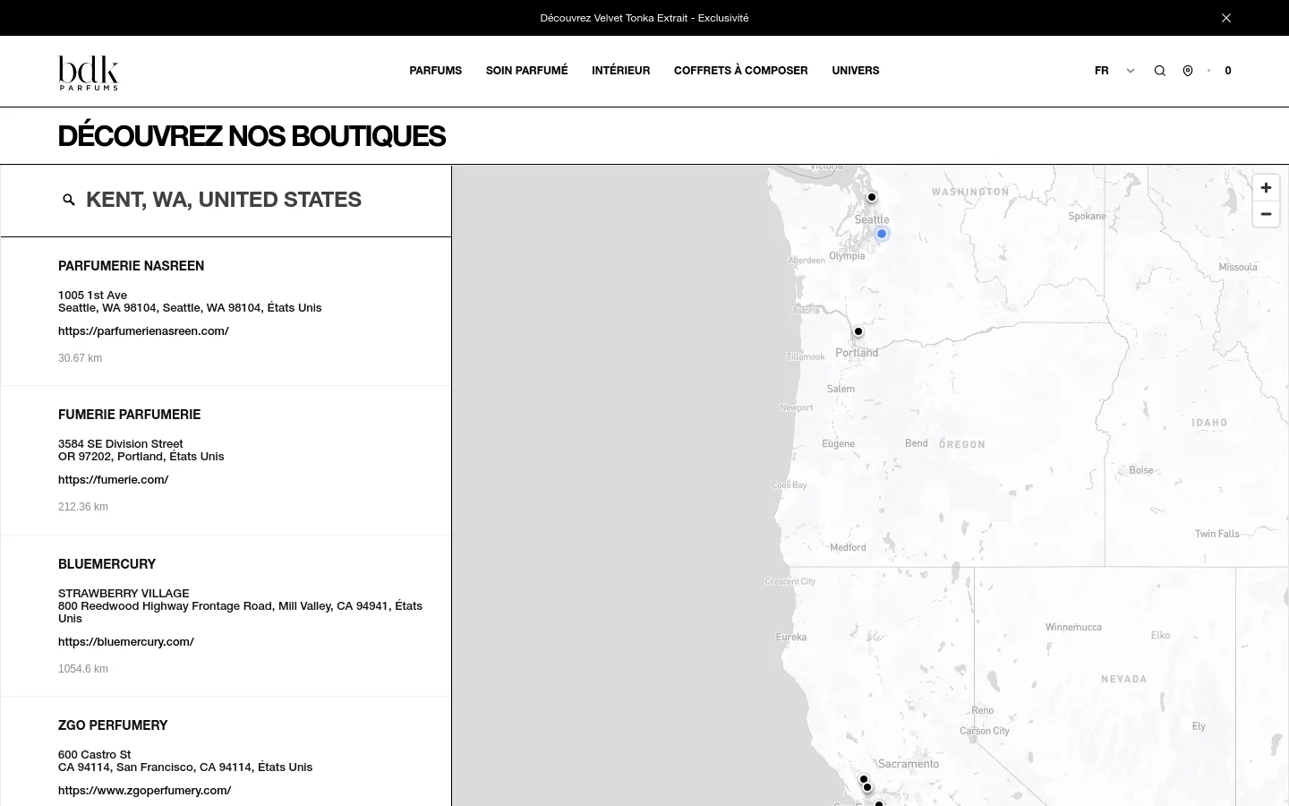
Task: Open the cart showing 0 items
Action: (1228, 71)
